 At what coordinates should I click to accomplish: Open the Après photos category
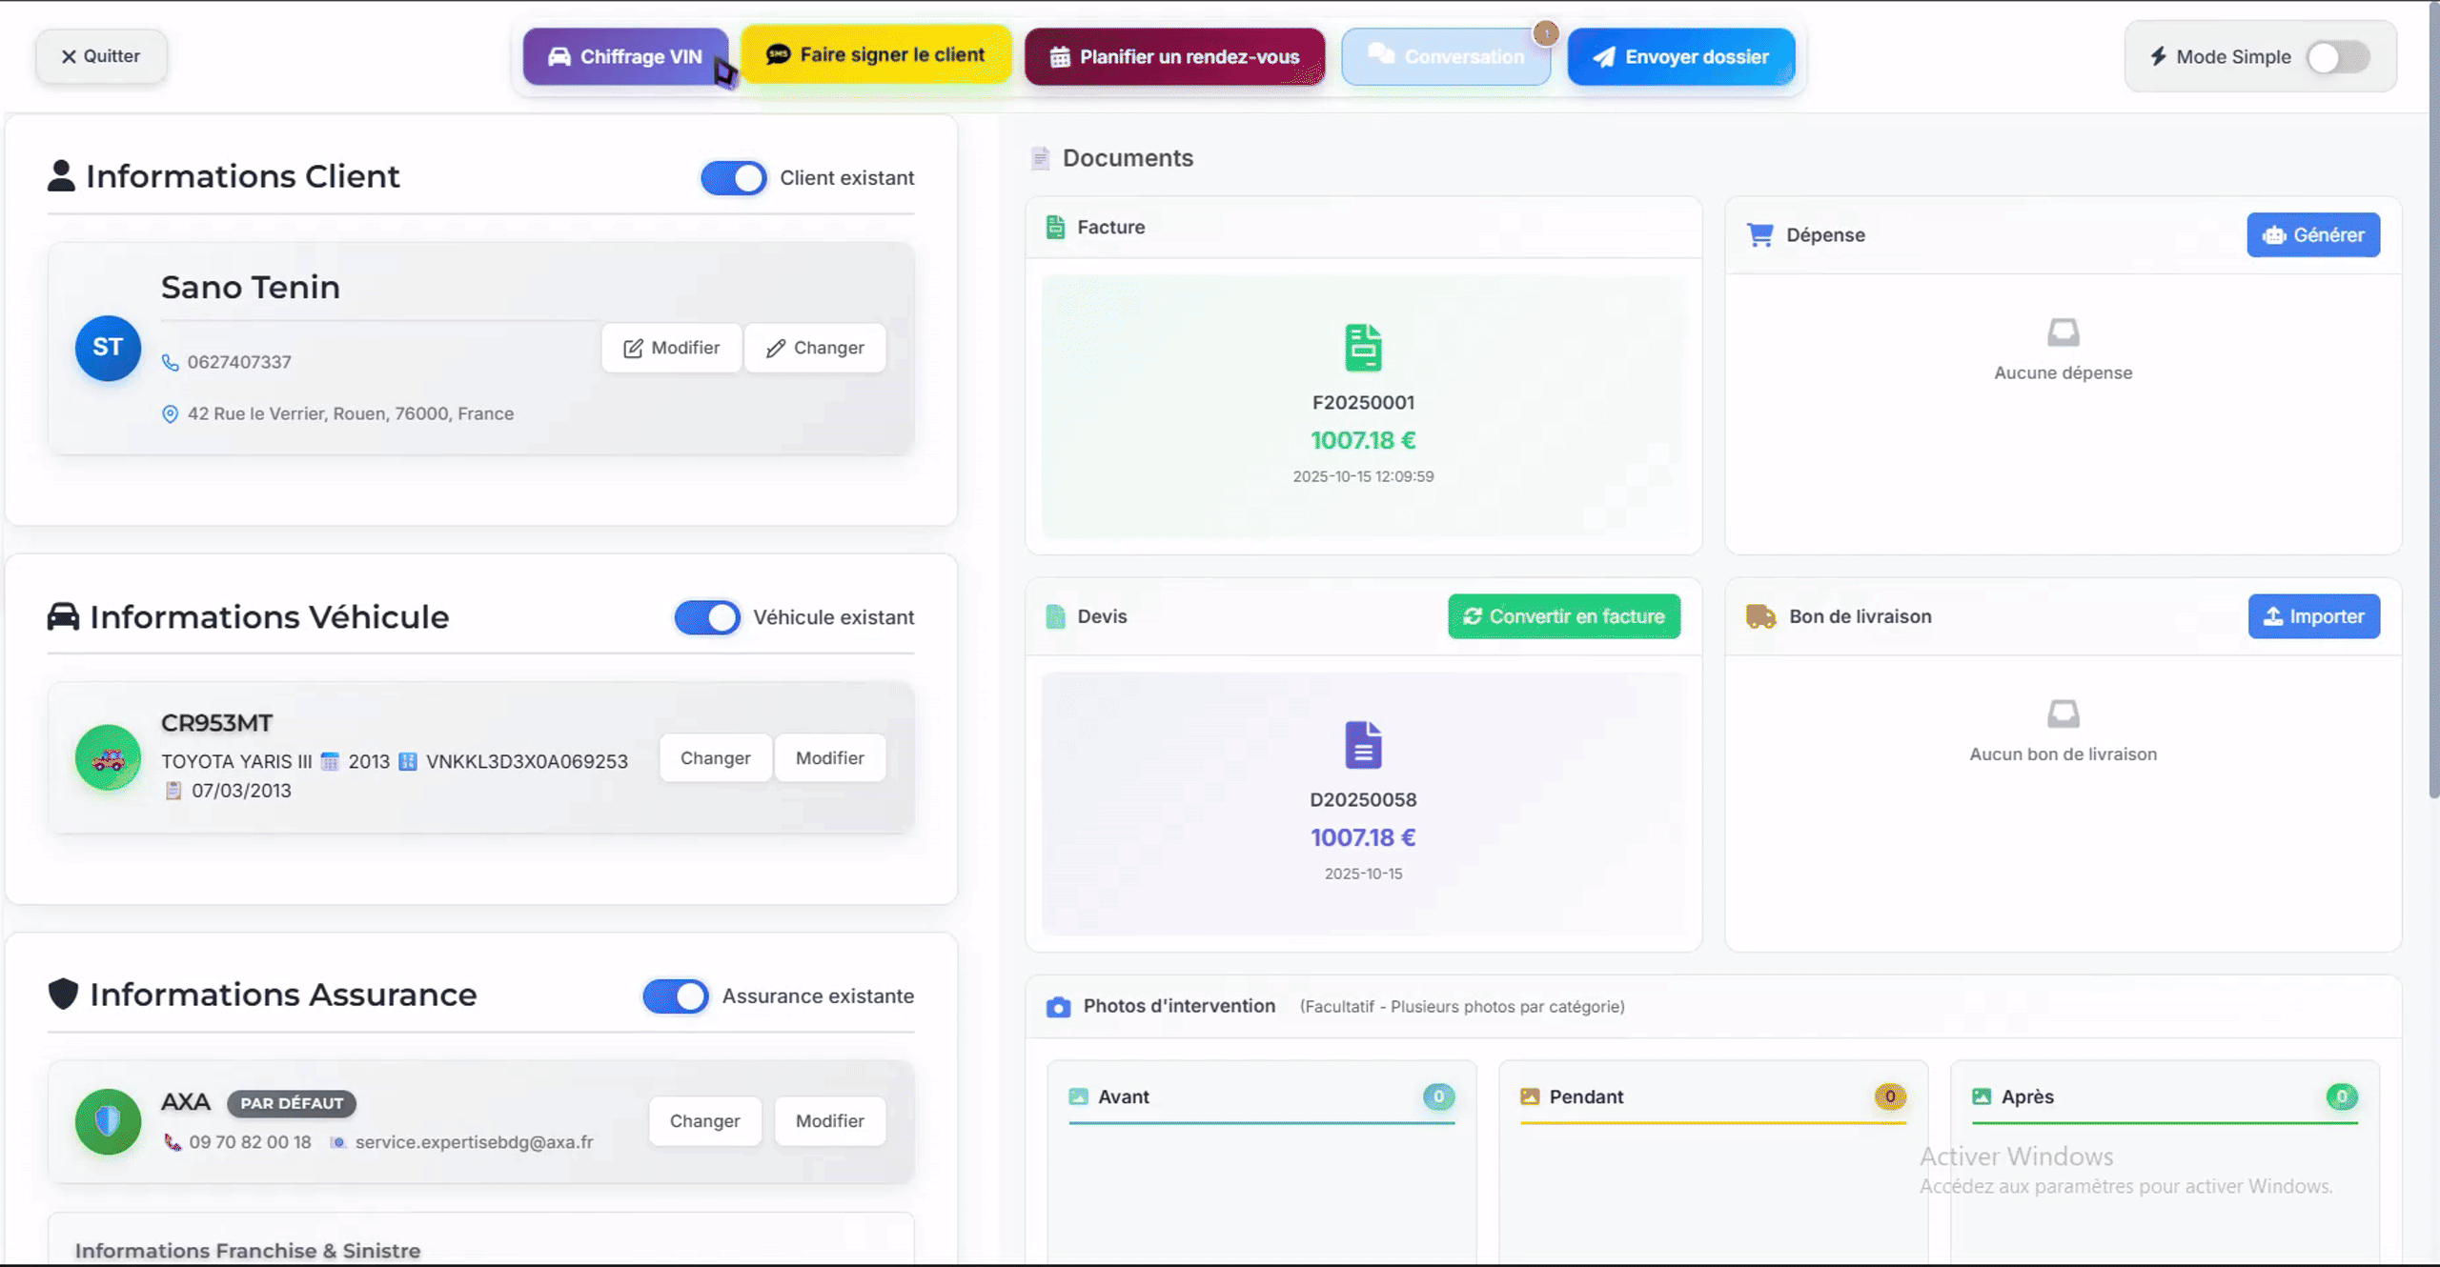pos(2026,1096)
